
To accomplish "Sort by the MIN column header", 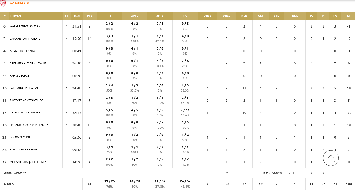I will (x=77, y=16).
